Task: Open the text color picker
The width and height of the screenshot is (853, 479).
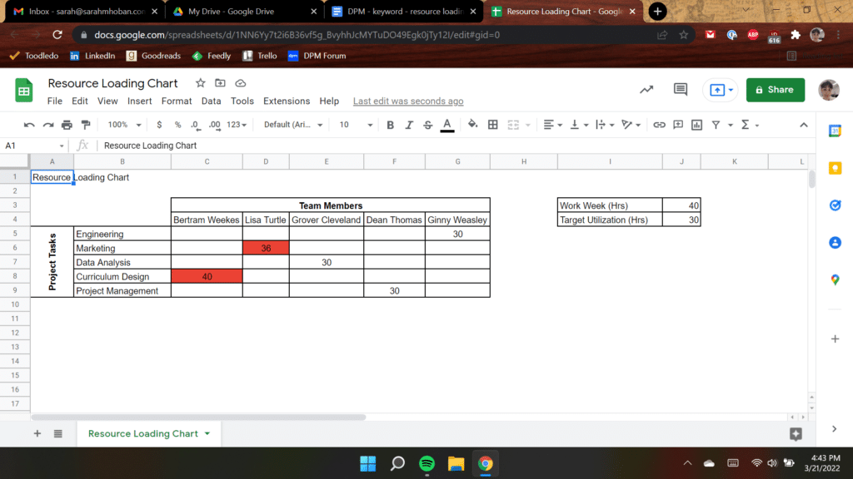Action: (447, 125)
